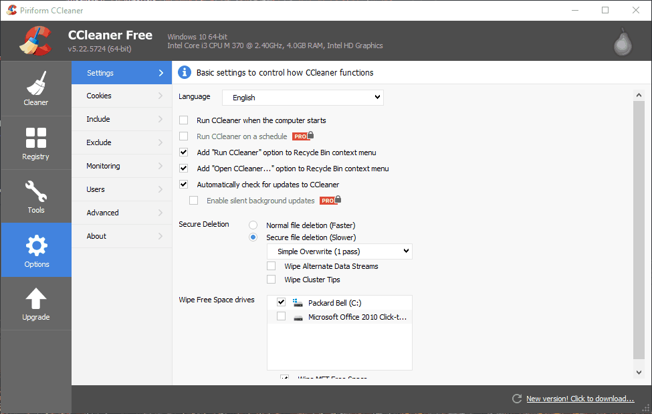
Task: Open the Simple Overwrite passes dropdown
Action: click(339, 251)
